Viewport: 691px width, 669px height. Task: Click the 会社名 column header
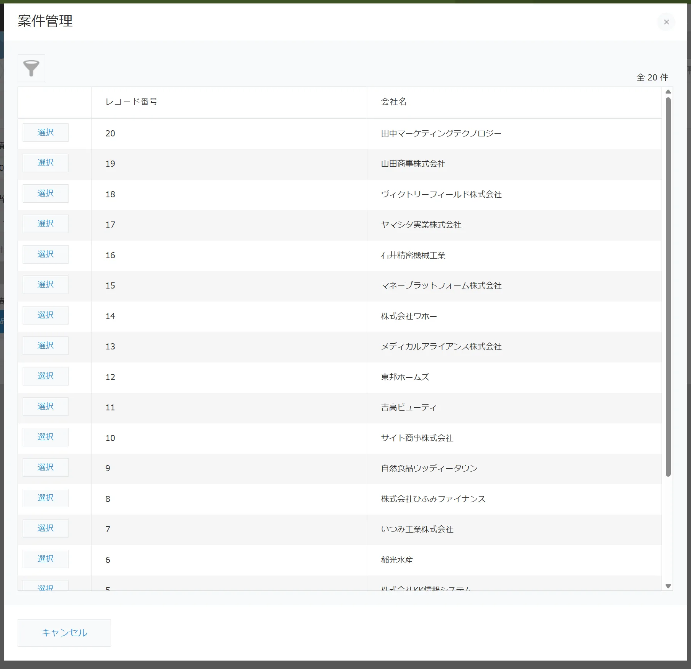514,102
